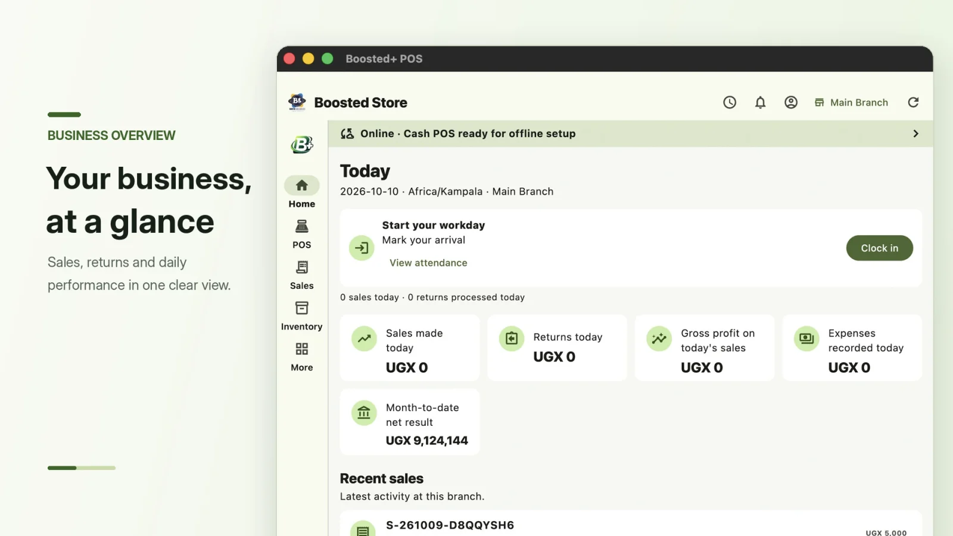Open the More menu in sidebar
953x536 pixels.
click(x=302, y=357)
